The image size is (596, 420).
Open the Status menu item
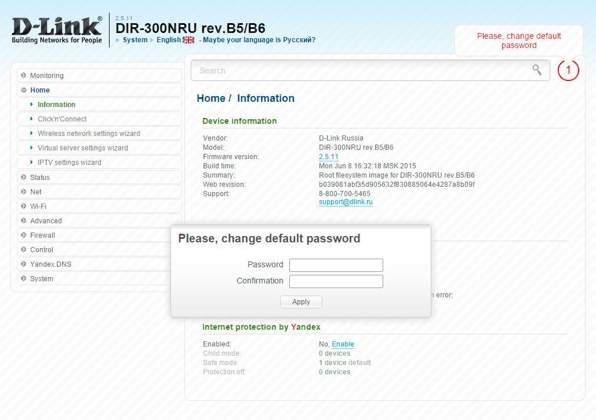pos(99,177)
